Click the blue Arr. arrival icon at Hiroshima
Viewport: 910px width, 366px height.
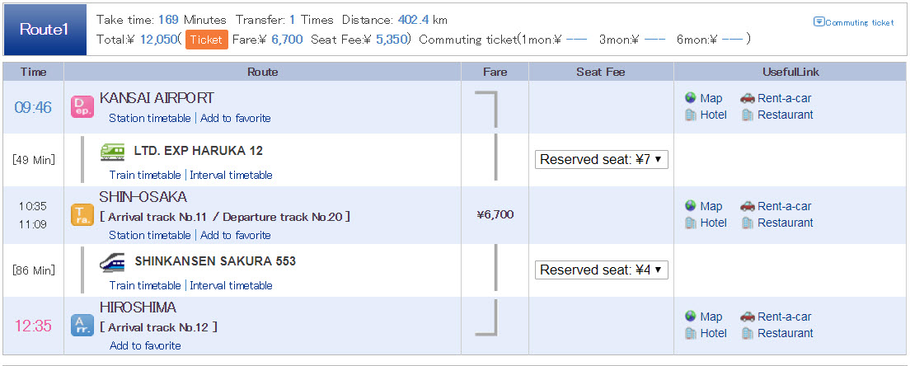[82, 326]
